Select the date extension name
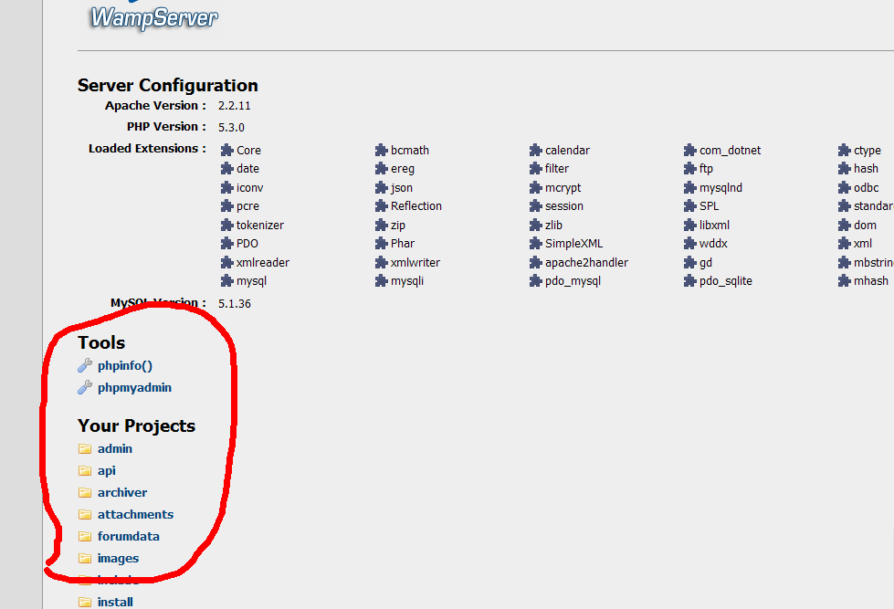The width and height of the screenshot is (894, 609). pos(248,168)
